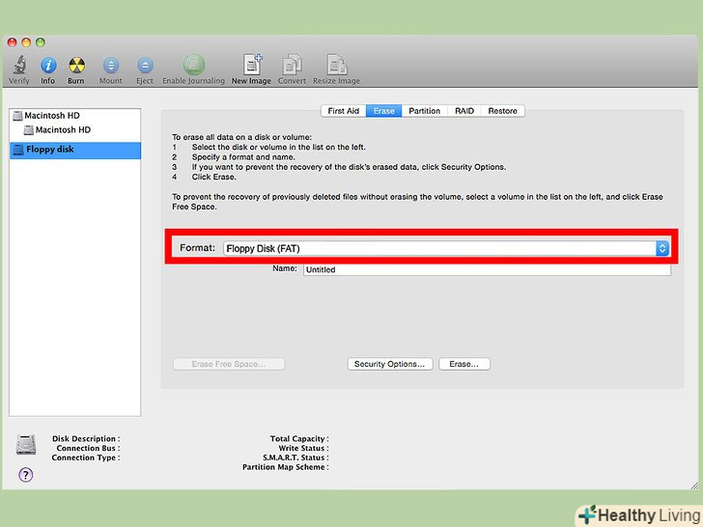This screenshot has height=527, width=703.
Task: Click the Verify microscope icon
Action: tap(19, 66)
